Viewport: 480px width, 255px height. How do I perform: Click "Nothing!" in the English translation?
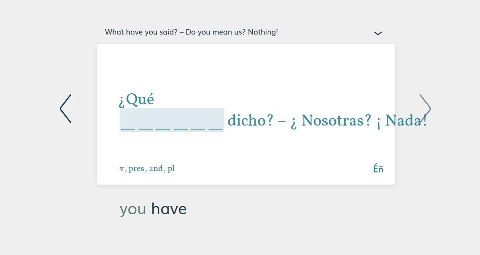pyautogui.click(x=263, y=32)
